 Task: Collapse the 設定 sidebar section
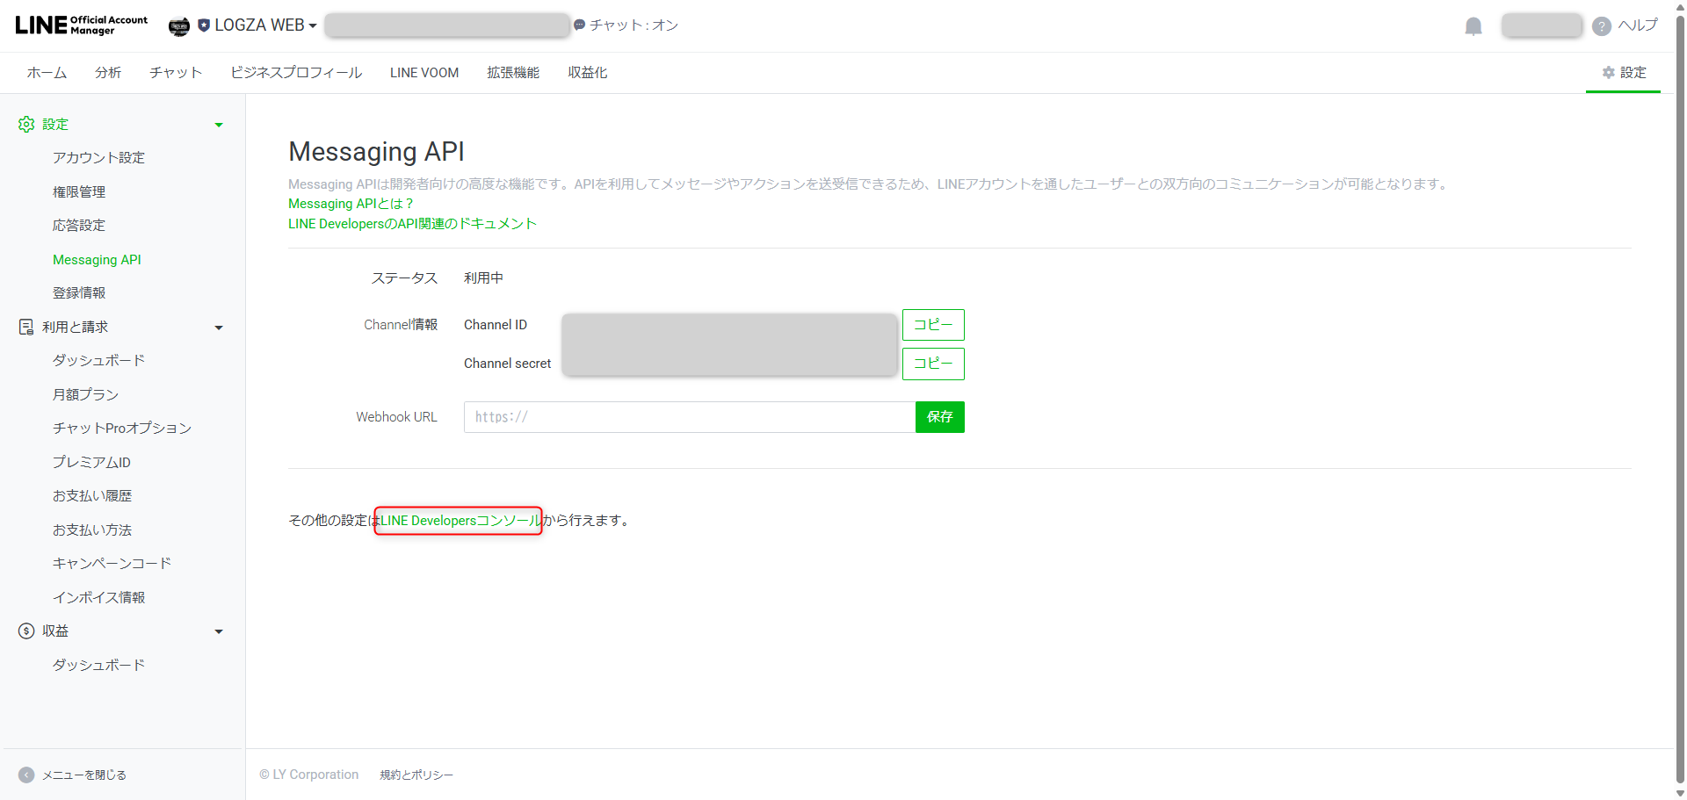click(x=218, y=124)
